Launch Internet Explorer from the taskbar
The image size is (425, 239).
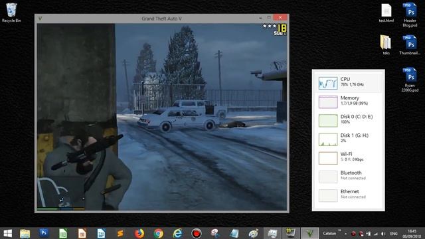coord(177,233)
